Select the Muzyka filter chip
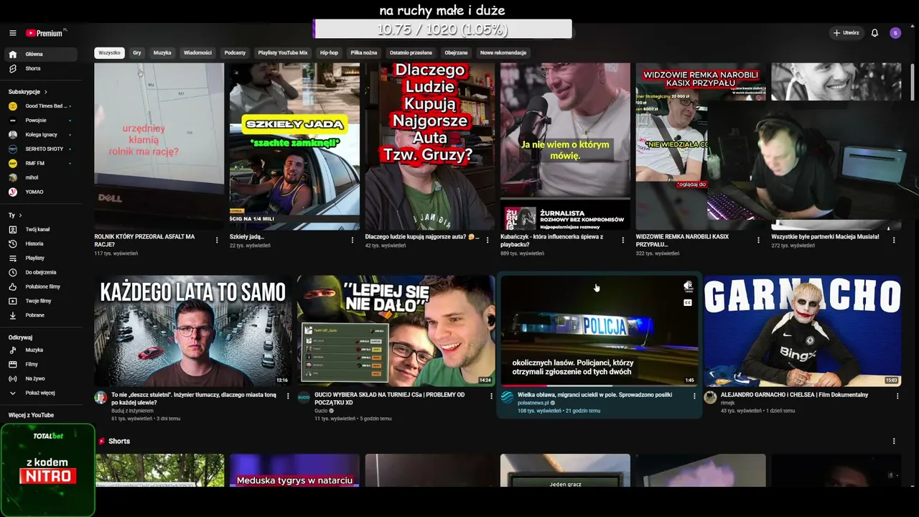Viewport: 919px width, 517px height. click(162, 53)
